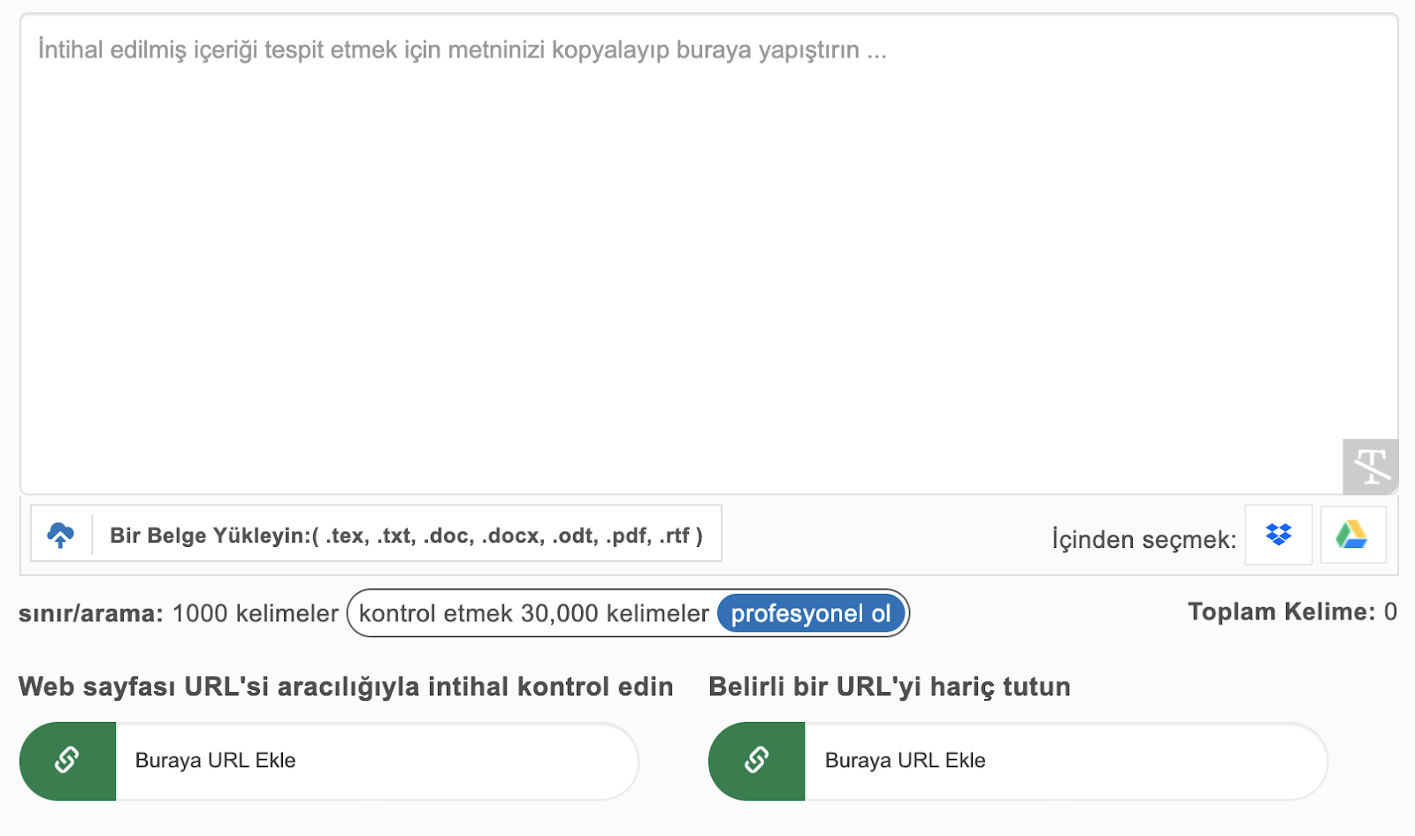1415x836 pixels.
Task: Focus URL field for web page plagiarism check
Action: click(x=376, y=761)
